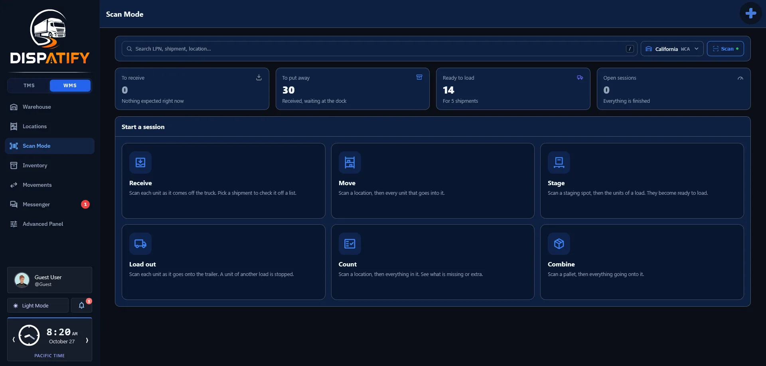Click the Receive session icon

(140, 162)
